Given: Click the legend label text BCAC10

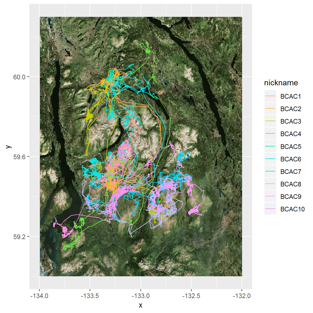Looking at the screenshot, I should coord(292,209).
